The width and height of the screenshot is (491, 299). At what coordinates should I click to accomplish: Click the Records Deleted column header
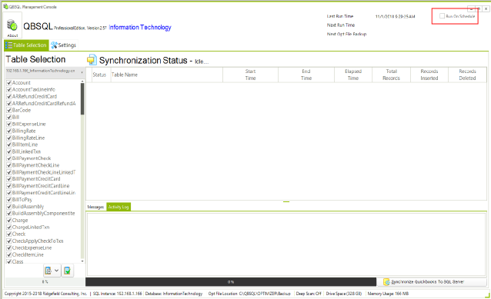(467, 75)
